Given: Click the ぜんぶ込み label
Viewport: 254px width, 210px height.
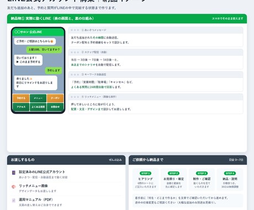Looking at the screenshot, I should 115,160.
